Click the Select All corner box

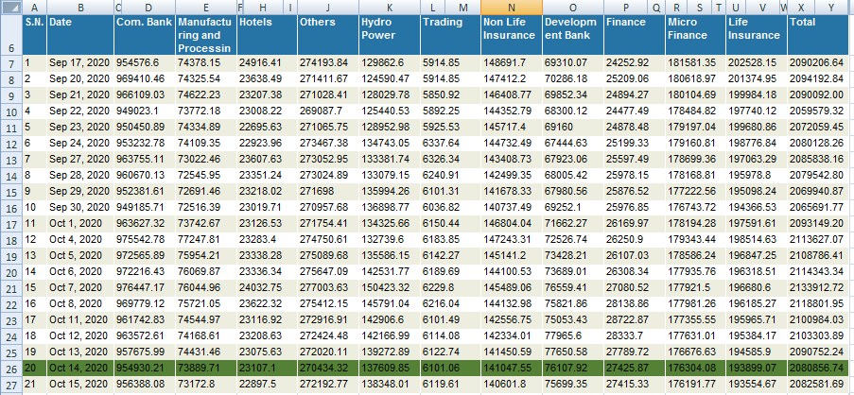(9, 7)
